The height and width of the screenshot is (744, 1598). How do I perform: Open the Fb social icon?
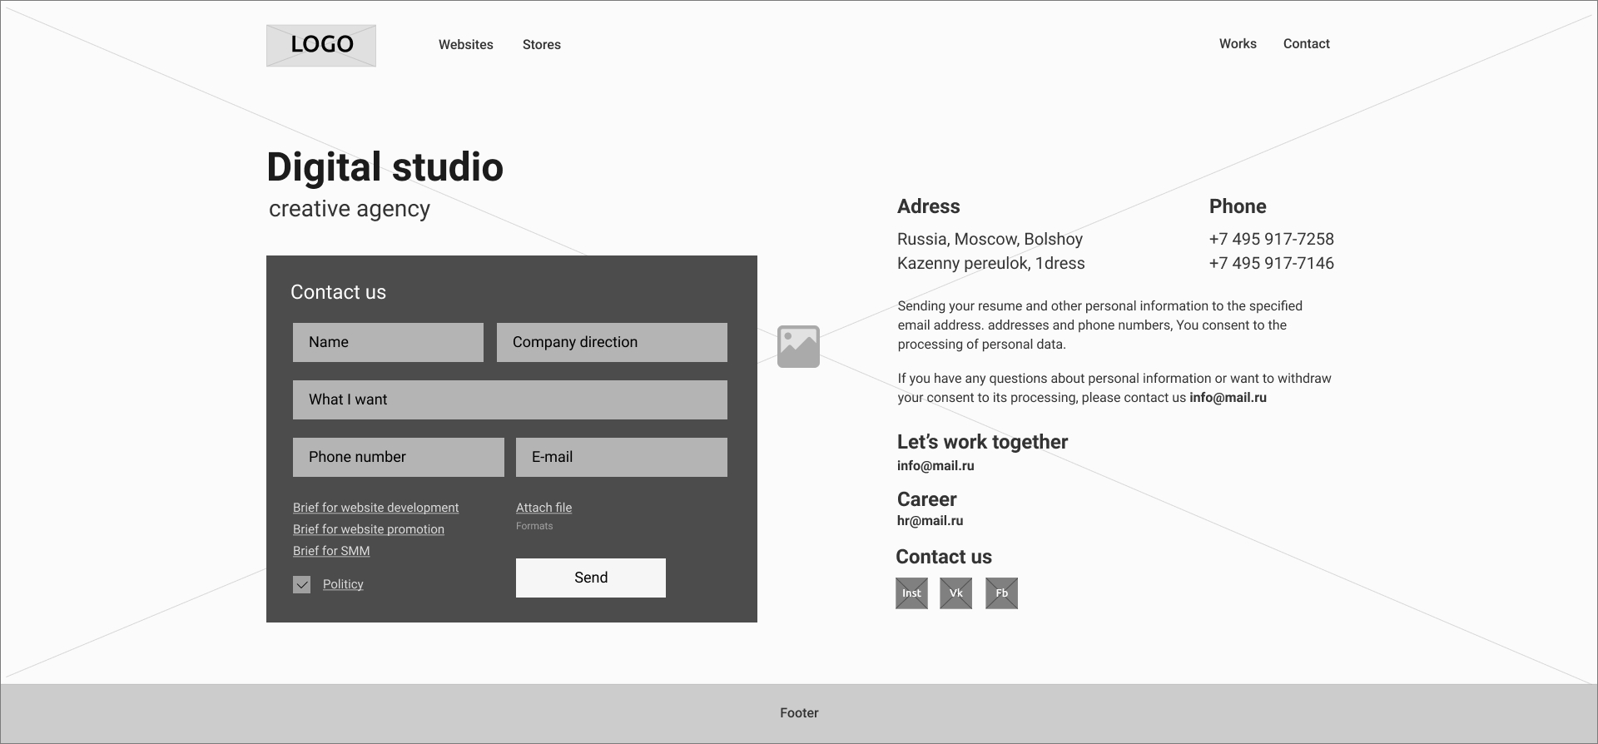click(1001, 593)
